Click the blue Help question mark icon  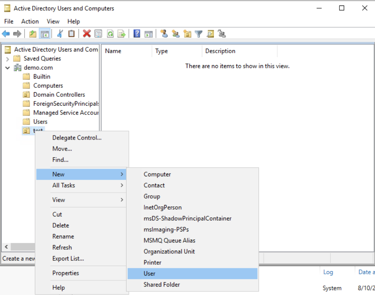[x=137, y=34]
